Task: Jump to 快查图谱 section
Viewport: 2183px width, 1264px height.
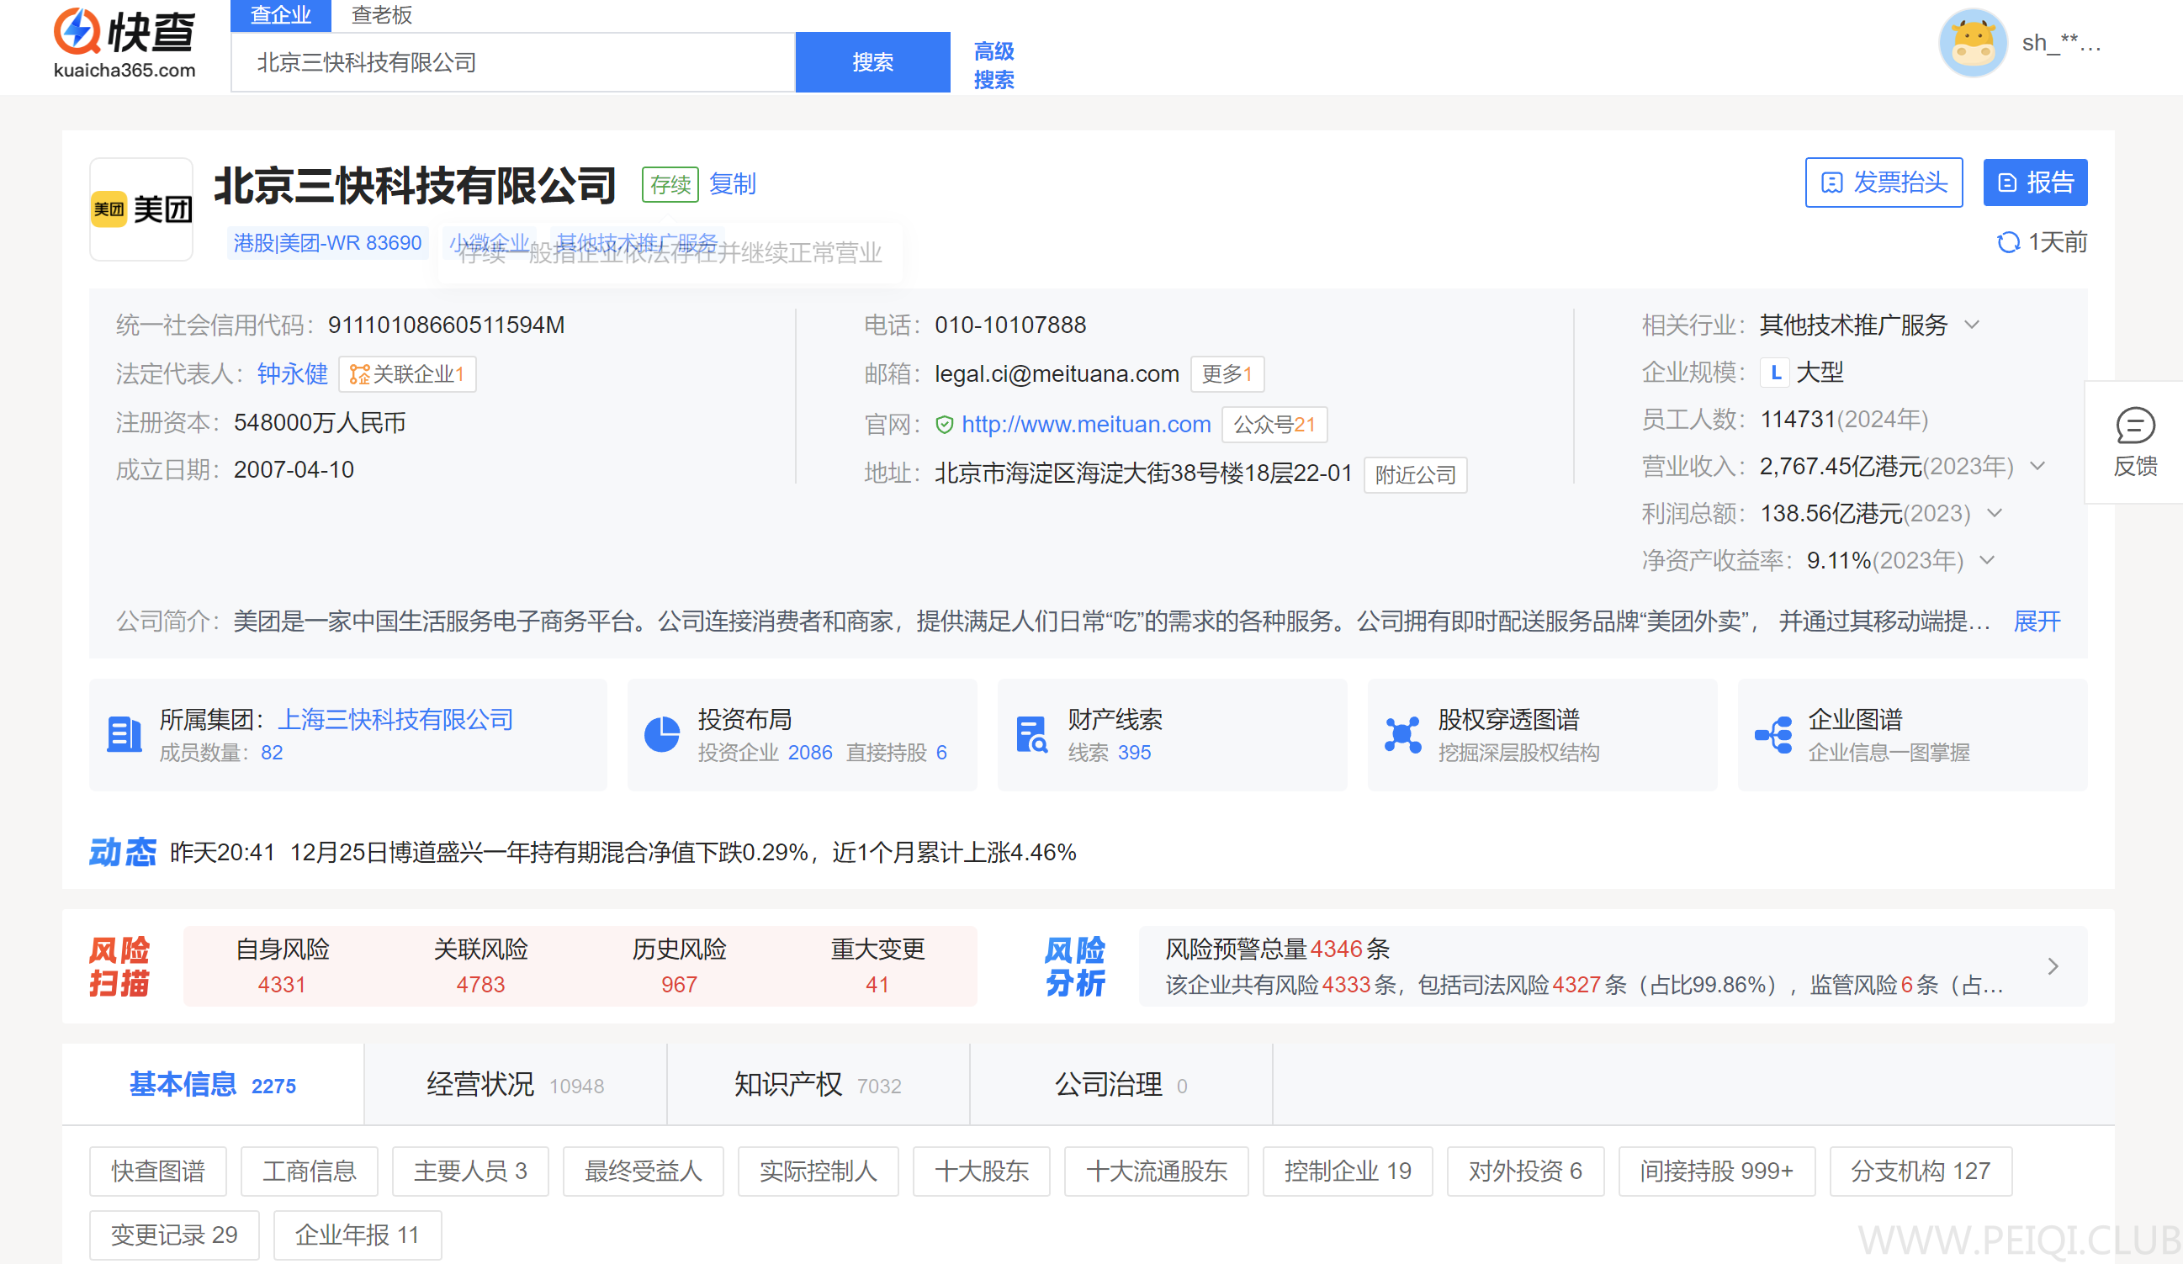Action: [157, 1171]
